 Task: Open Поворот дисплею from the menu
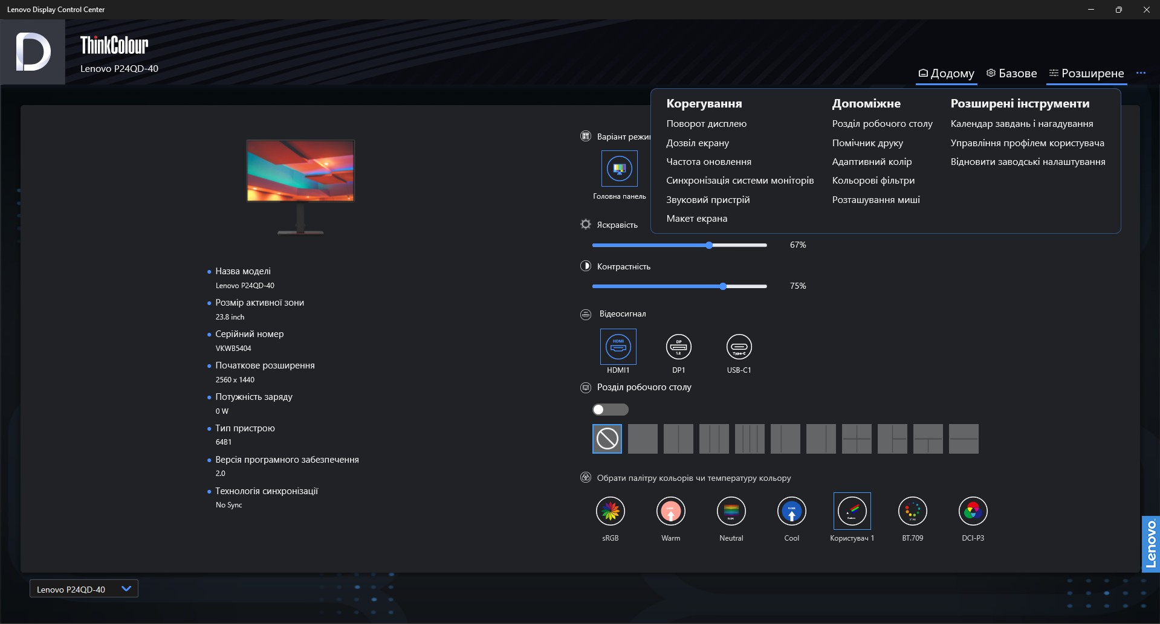click(706, 124)
